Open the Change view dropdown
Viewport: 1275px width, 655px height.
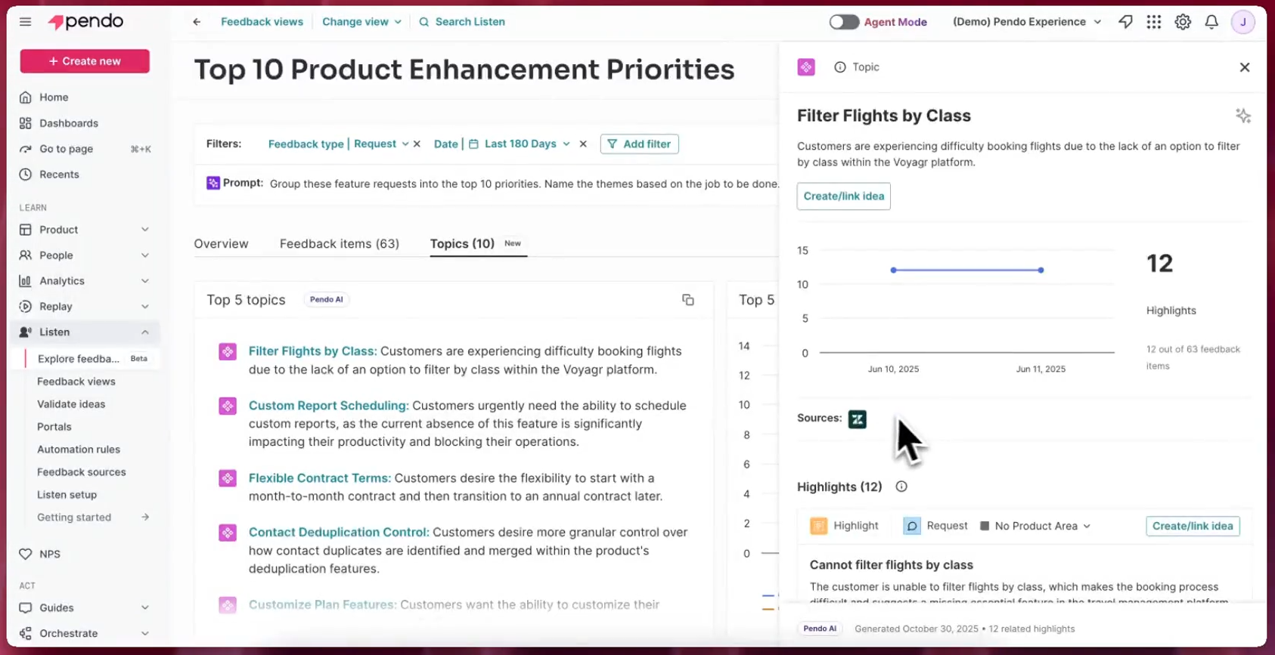(361, 22)
